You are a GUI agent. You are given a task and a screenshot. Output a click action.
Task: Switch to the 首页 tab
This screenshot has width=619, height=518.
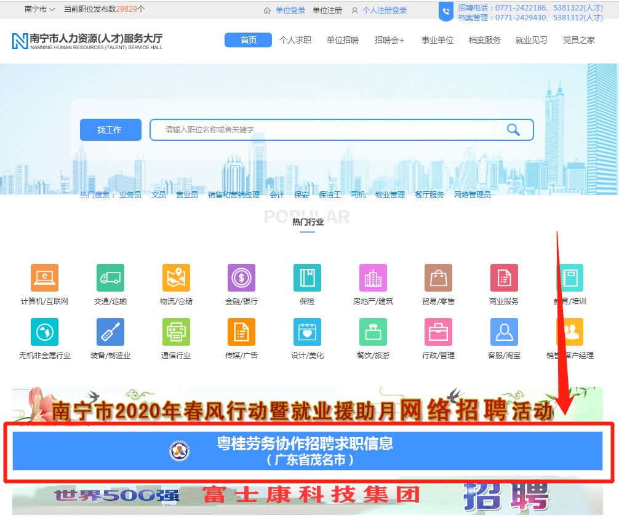(x=249, y=40)
